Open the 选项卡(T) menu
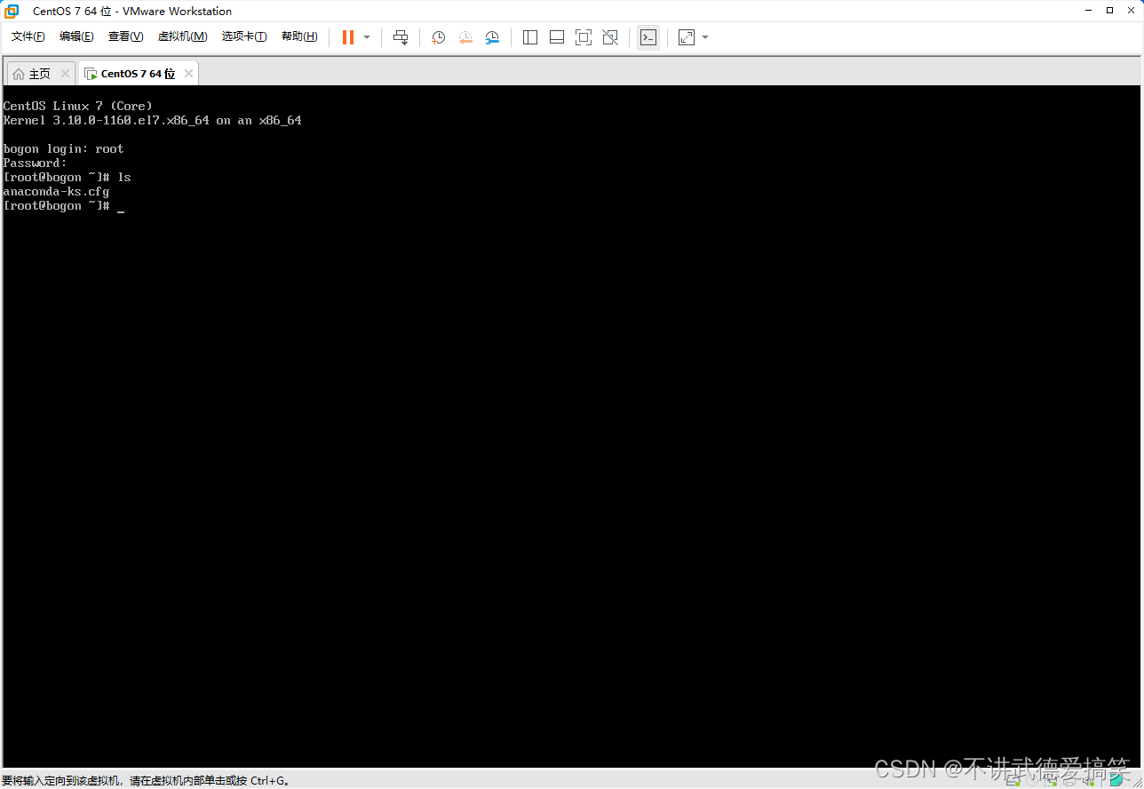The height and width of the screenshot is (789, 1144). click(x=244, y=36)
